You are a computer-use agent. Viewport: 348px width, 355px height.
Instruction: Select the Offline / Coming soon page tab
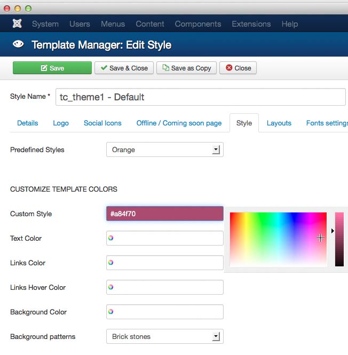point(179,123)
